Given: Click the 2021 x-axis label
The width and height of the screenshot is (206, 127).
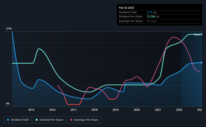Looking at the screenshot, I should tap(158, 110).
